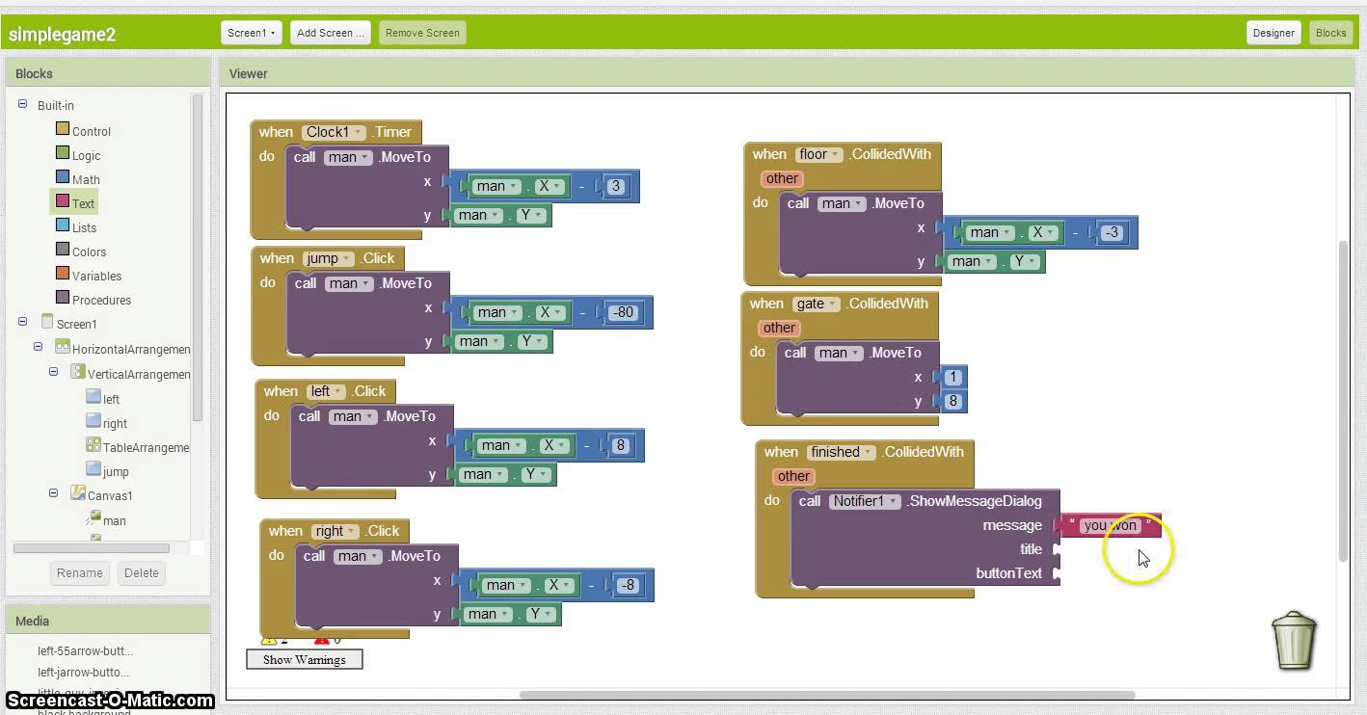The width and height of the screenshot is (1367, 715).
Task: Click the Add Screen button
Action: click(330, 32)
